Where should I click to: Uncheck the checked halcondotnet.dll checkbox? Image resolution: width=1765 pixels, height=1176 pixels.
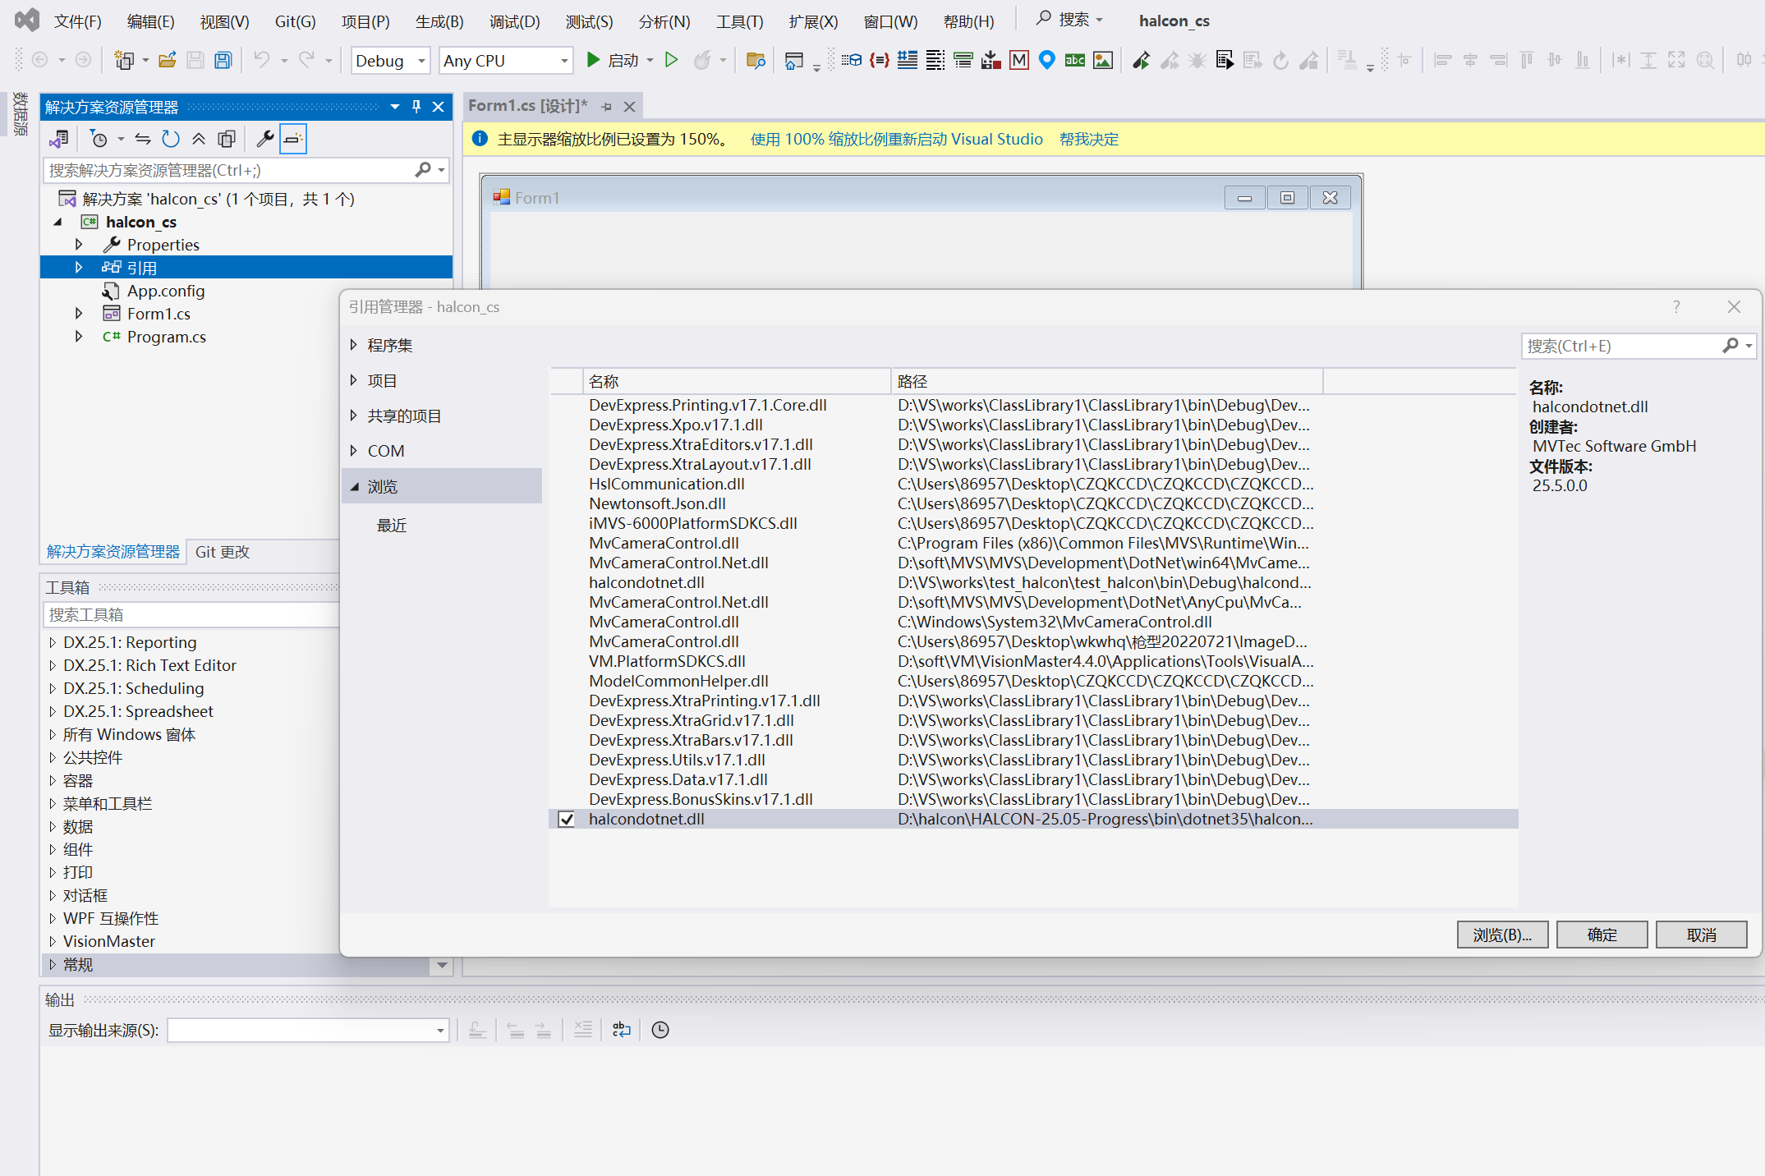(x=566, y=819)
